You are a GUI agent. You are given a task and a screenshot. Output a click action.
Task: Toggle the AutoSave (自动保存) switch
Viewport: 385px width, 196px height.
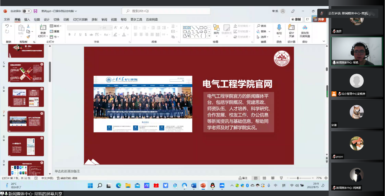tap(27, 11)
